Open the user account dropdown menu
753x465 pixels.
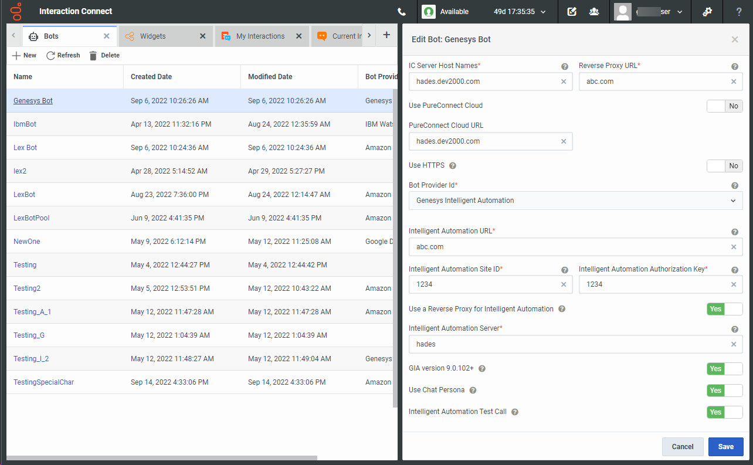[680, 12]
